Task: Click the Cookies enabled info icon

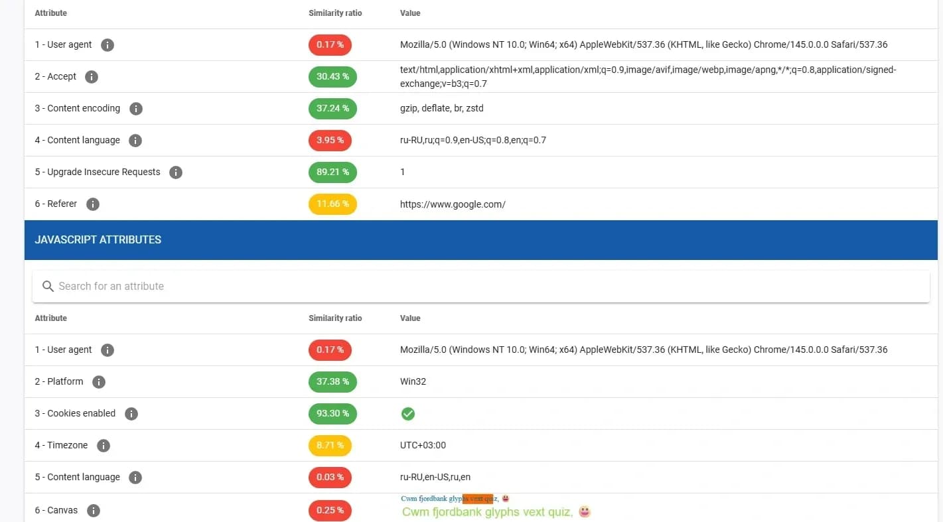Action: point(131,413)
